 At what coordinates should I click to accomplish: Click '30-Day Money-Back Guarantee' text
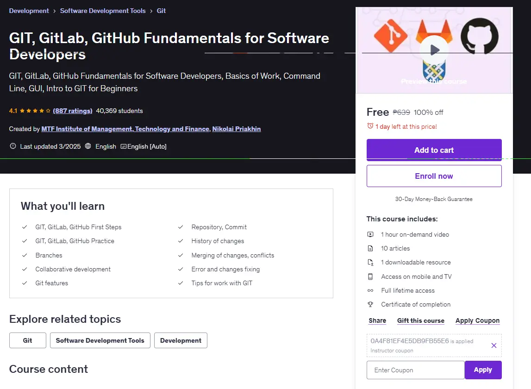434,199
